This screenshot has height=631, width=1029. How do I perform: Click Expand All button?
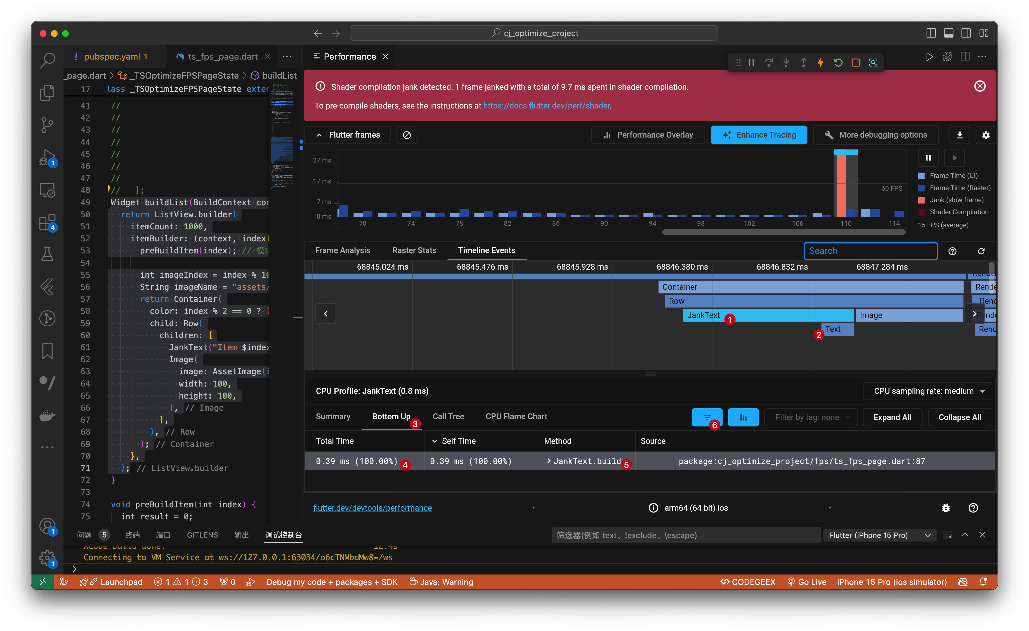click(x=893, y=417)
